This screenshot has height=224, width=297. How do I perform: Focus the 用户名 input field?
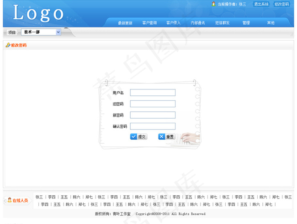pyautogui.click(x=153, y=93)
